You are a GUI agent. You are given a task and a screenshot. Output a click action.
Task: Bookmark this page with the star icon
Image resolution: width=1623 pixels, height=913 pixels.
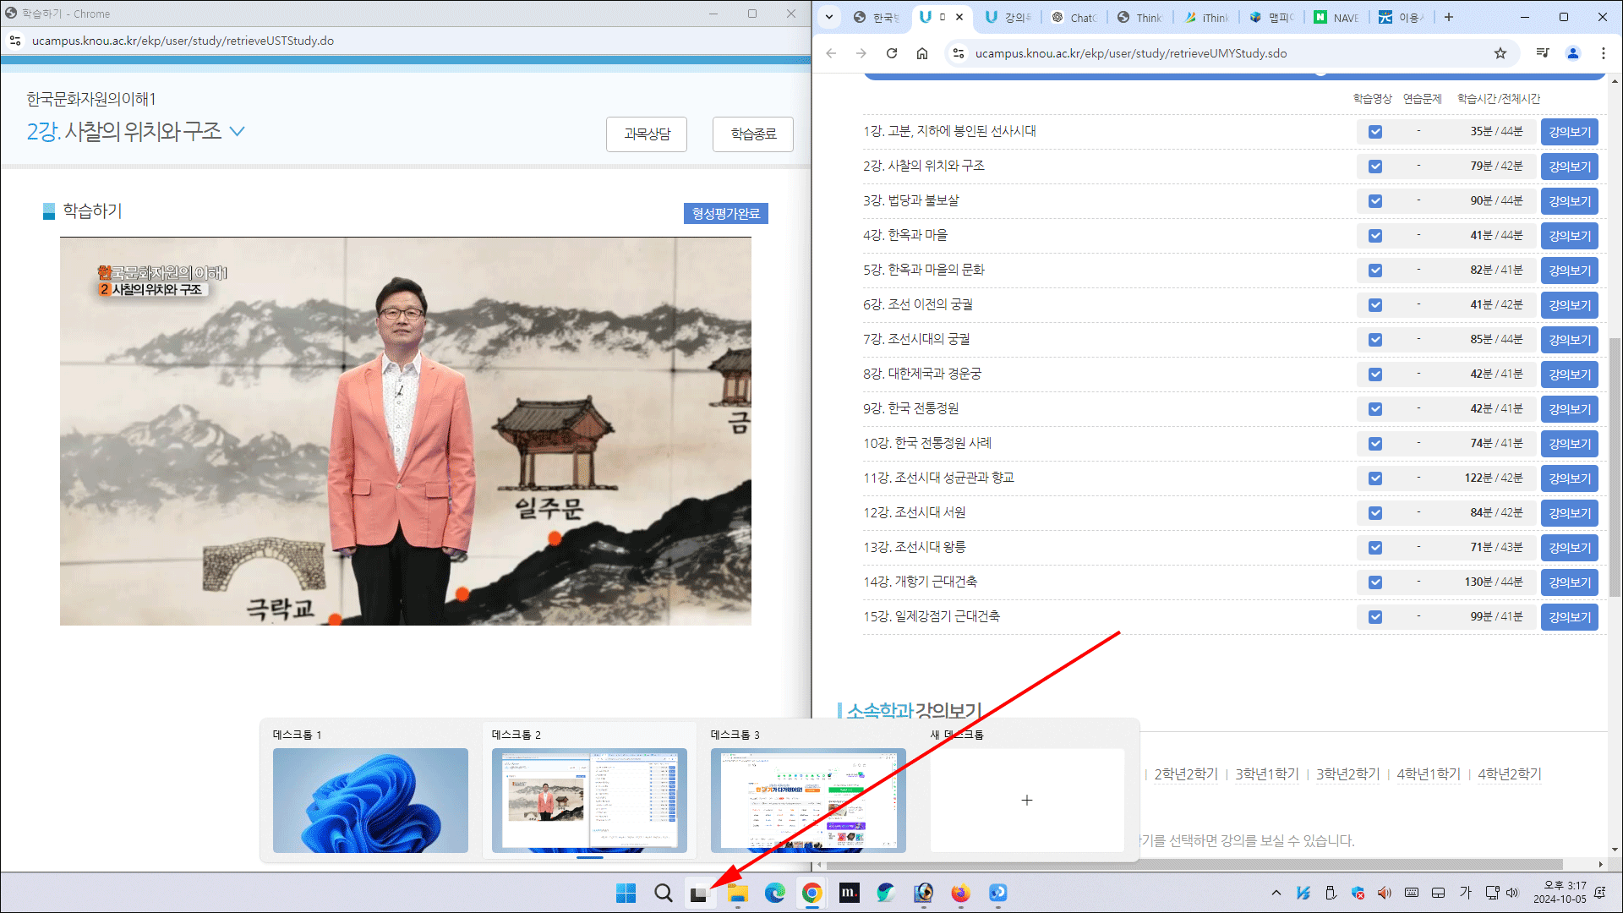pyautogui.click(x=1500, y=53)
